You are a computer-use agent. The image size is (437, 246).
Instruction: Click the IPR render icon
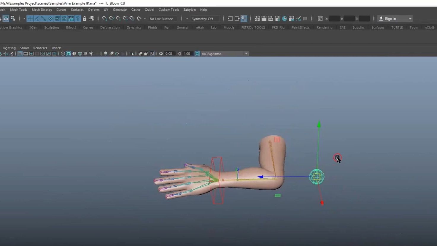271,19
